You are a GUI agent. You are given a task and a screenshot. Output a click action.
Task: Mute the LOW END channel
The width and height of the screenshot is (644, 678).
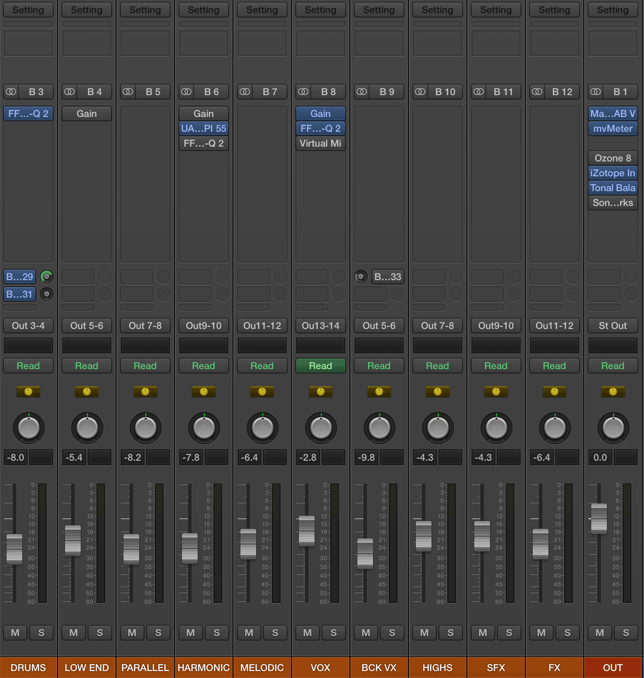tap(74, 633)
